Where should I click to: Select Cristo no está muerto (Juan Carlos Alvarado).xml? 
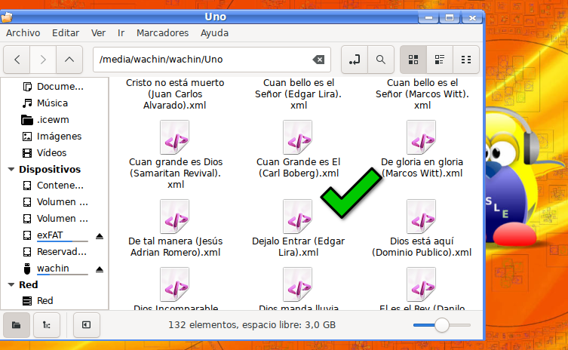point(175,94)
